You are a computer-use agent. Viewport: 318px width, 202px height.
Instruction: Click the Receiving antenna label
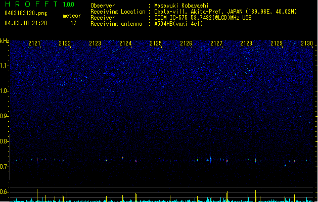[x=116, y=24]
